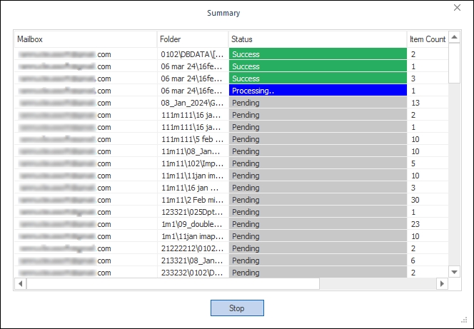This screenshot has height=329, width=474.
Task: Click the Stop button
Action: click(x=237, y=308)
